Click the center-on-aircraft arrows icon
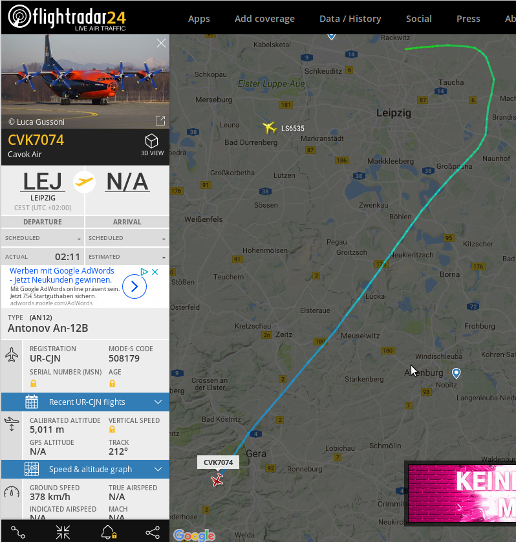Viewport: 516px width, 542px height. [63, 532]
